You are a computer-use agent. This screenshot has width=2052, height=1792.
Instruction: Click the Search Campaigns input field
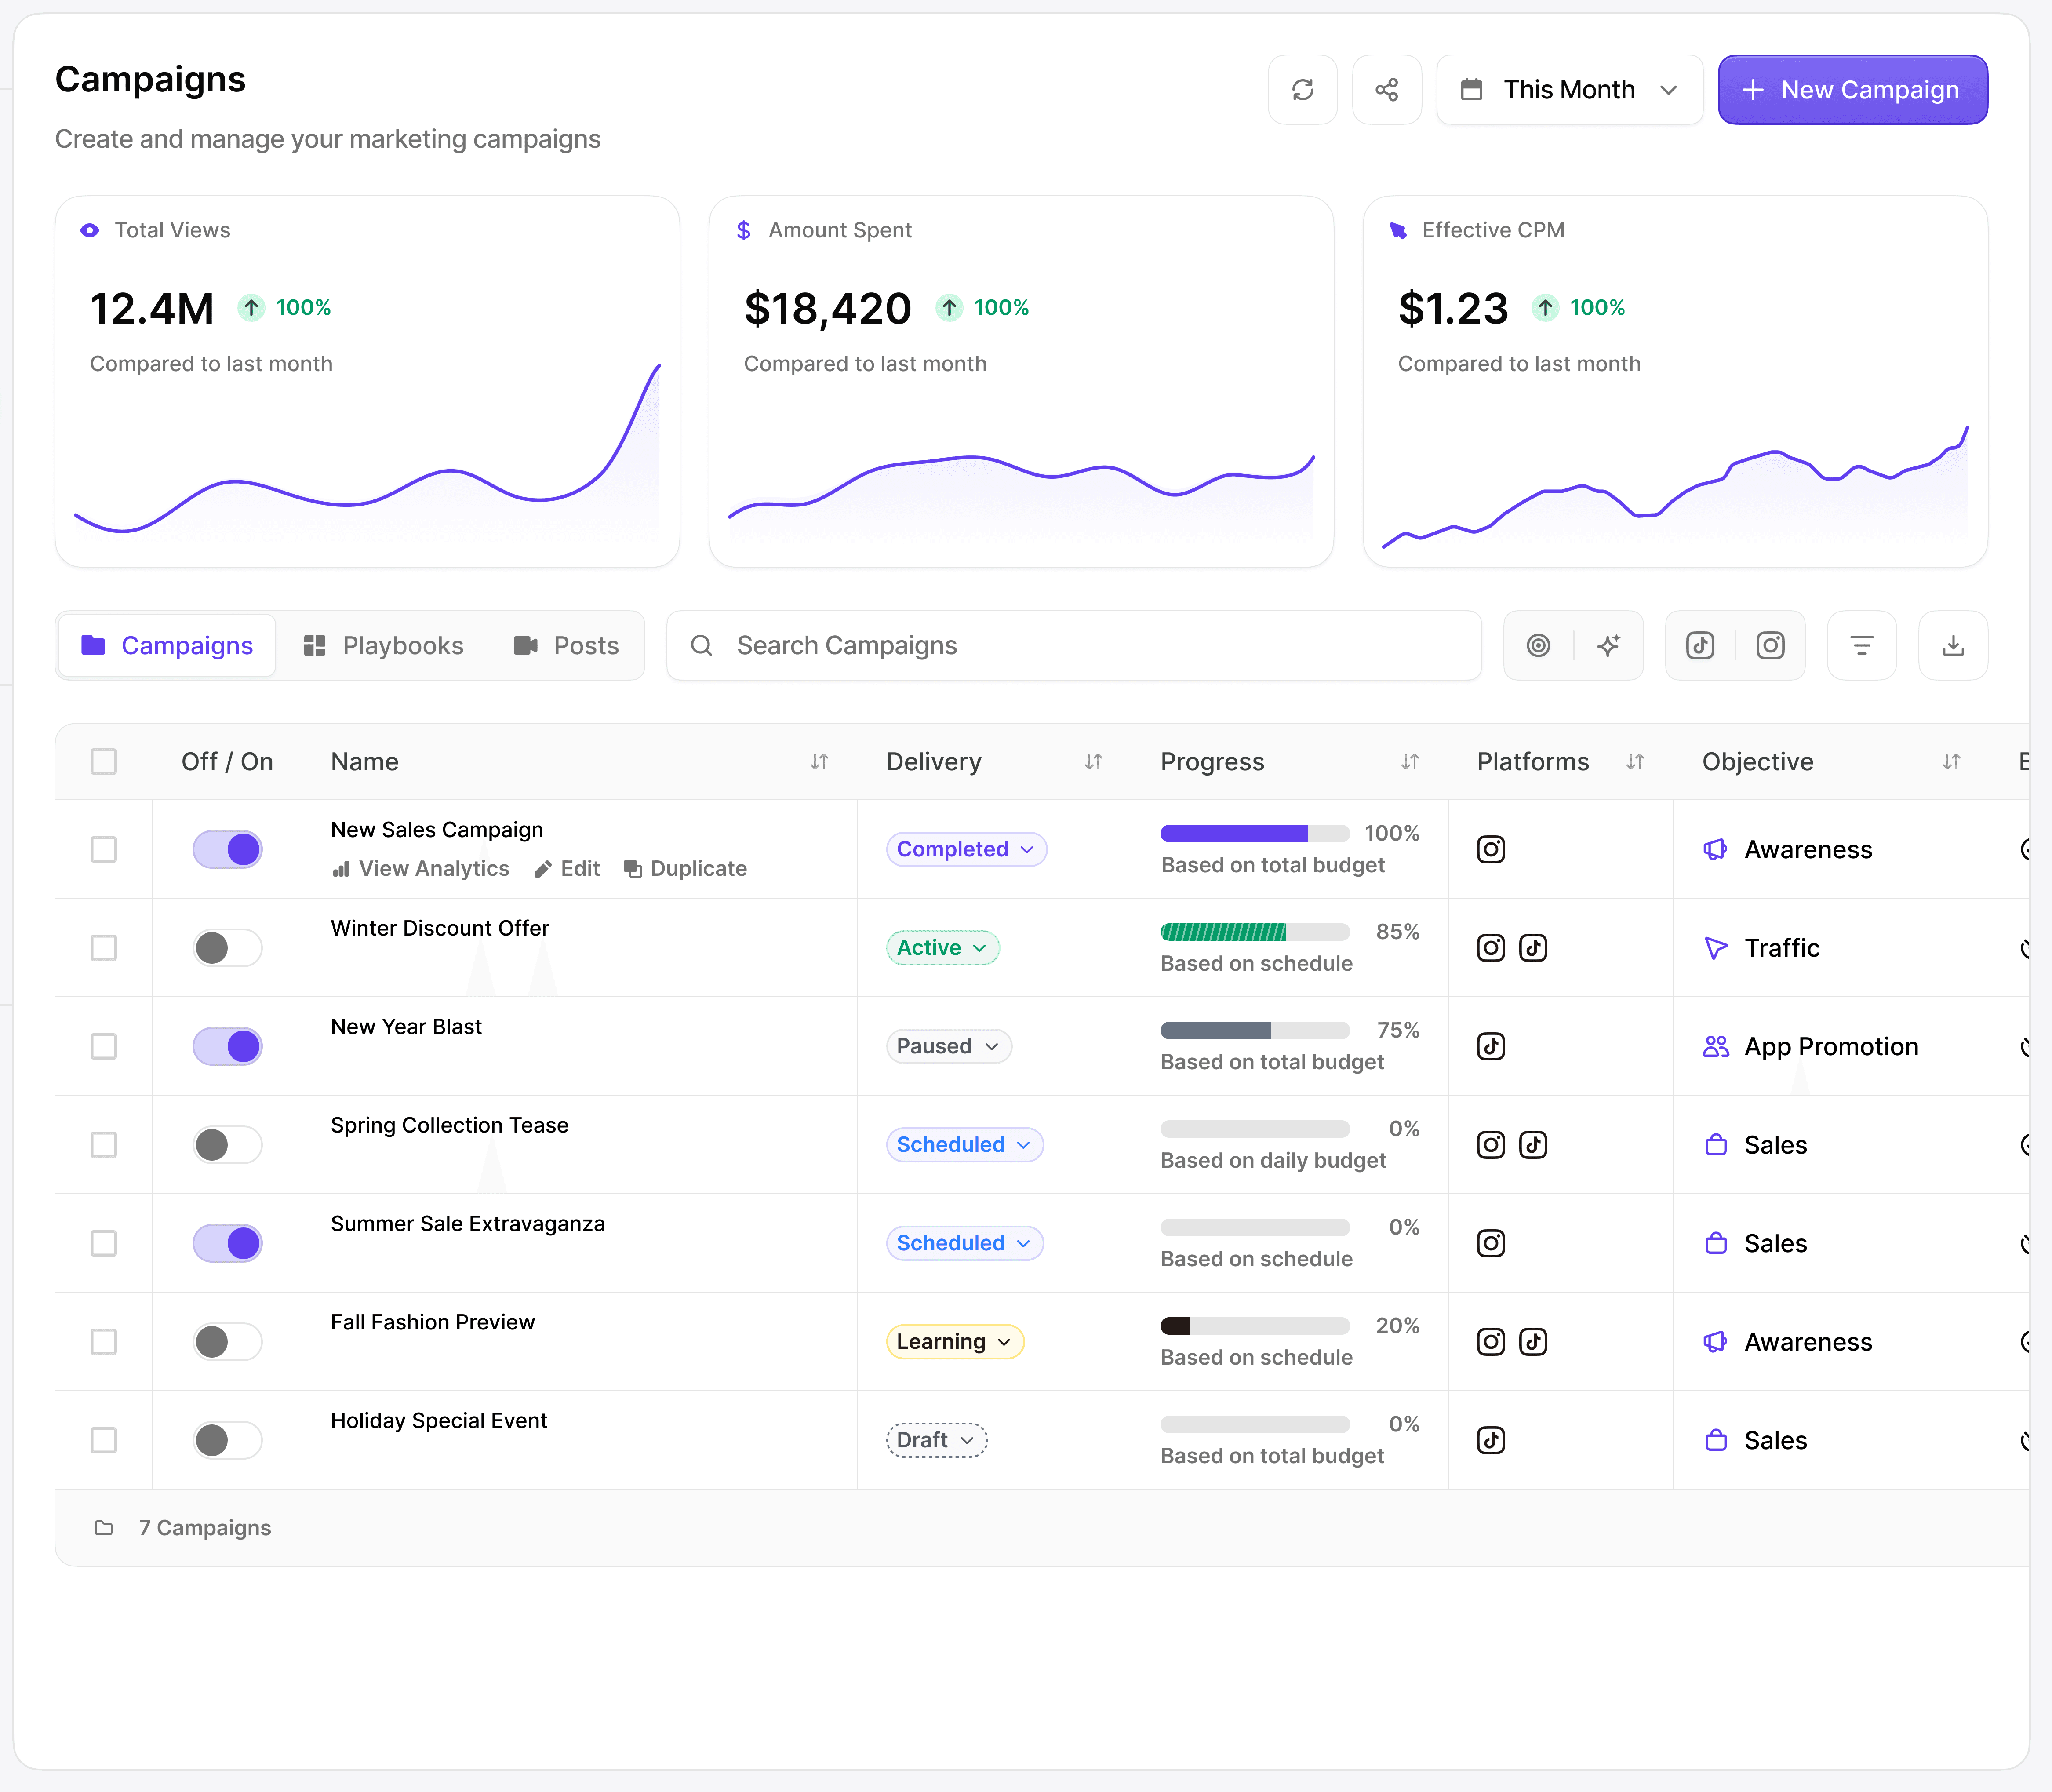(x=1074, y=646)
